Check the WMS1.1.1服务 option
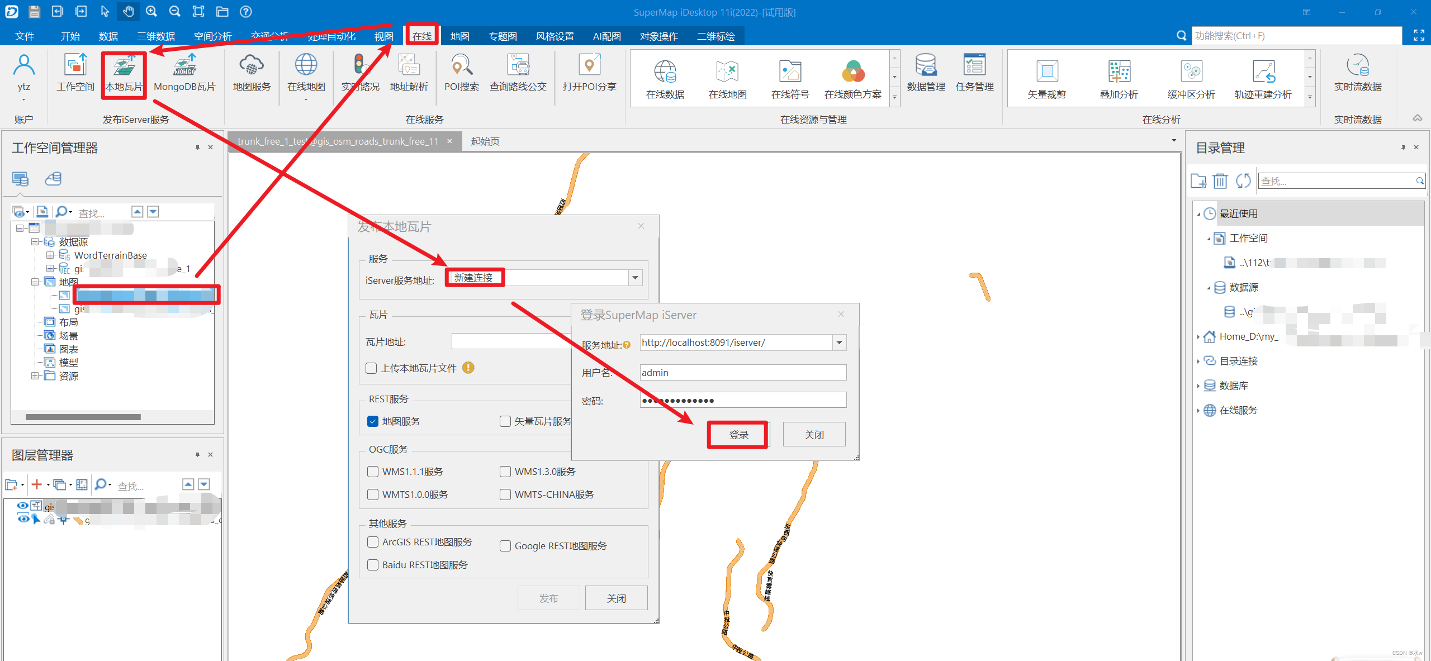Viewport: 1431px width, 661px height. pyautogui.click(x=373, y=472)
